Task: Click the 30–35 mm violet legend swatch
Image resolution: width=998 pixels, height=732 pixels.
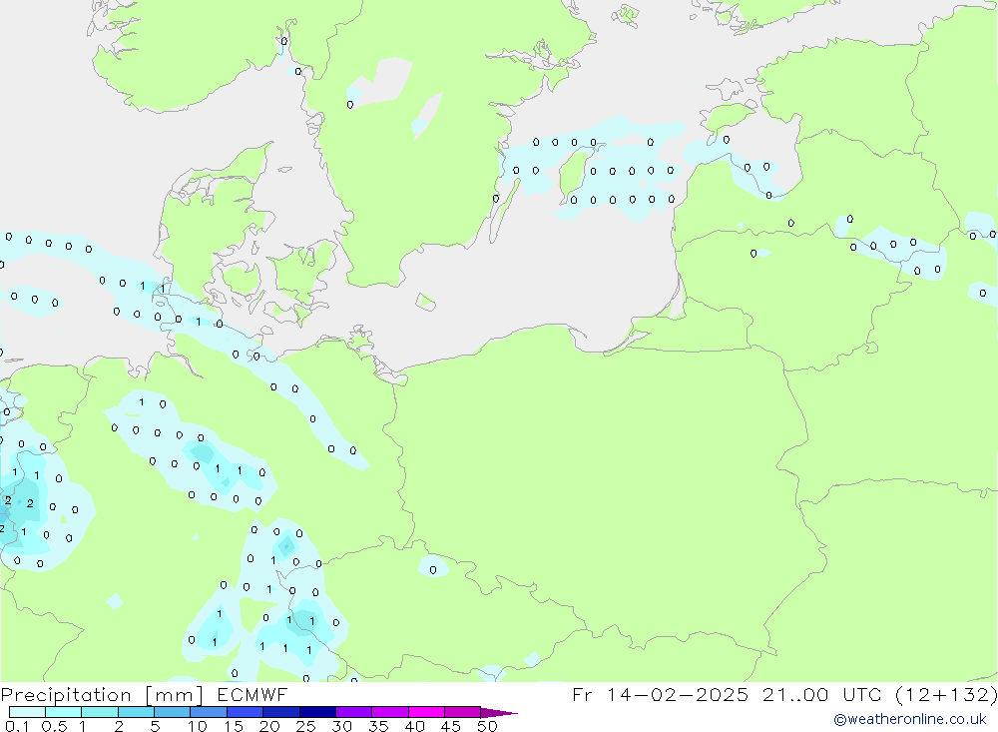Action: pyautogui.click(x=353, y=712)
